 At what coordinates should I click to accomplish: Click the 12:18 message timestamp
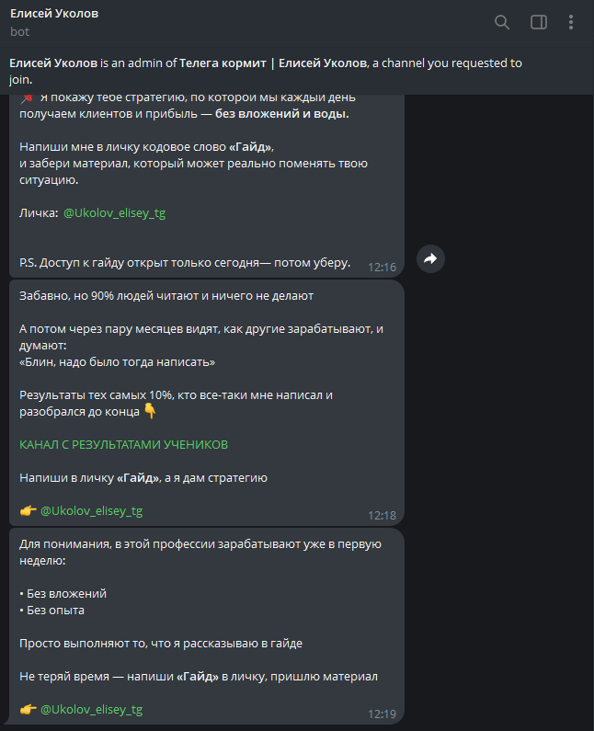point(382,516)
